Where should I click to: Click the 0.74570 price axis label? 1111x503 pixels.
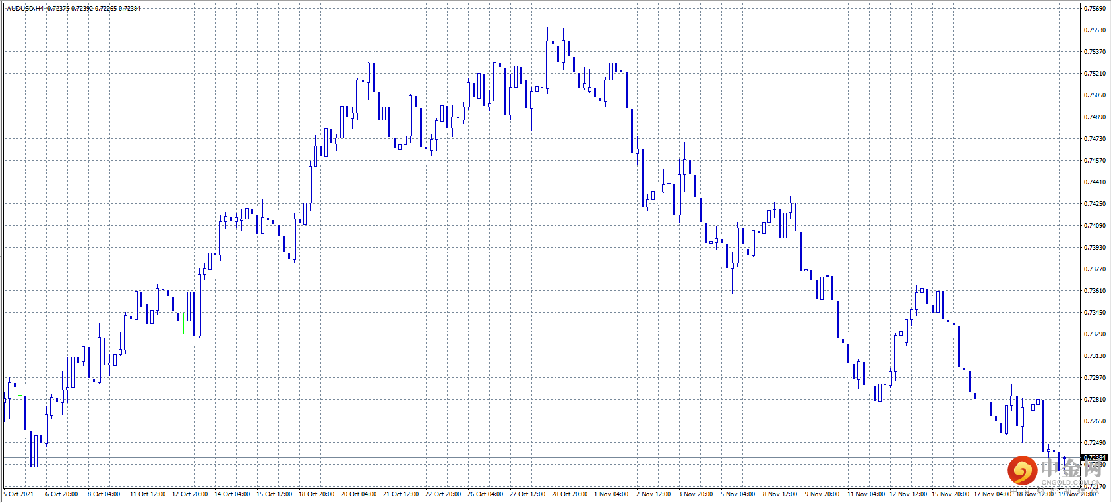[1095, 161]
